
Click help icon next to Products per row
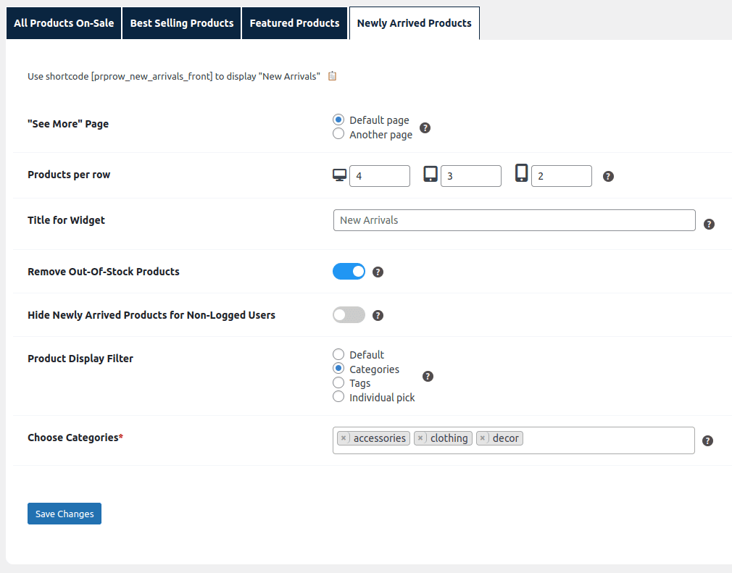coord(609,176)
